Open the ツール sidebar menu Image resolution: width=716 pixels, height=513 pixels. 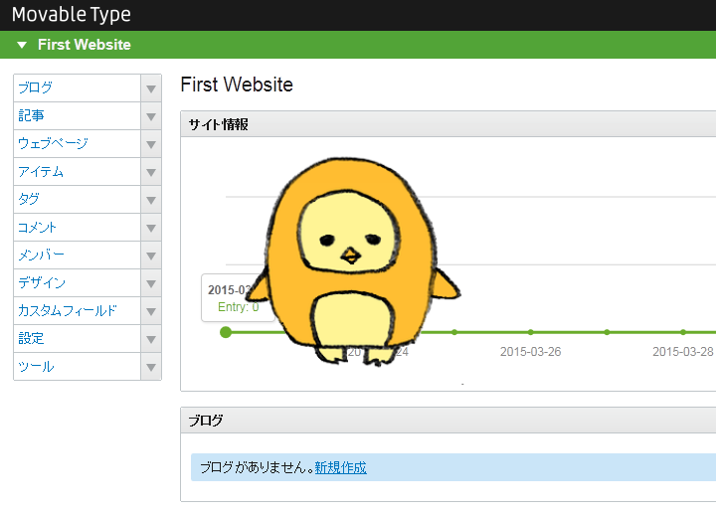pos(78,367)
